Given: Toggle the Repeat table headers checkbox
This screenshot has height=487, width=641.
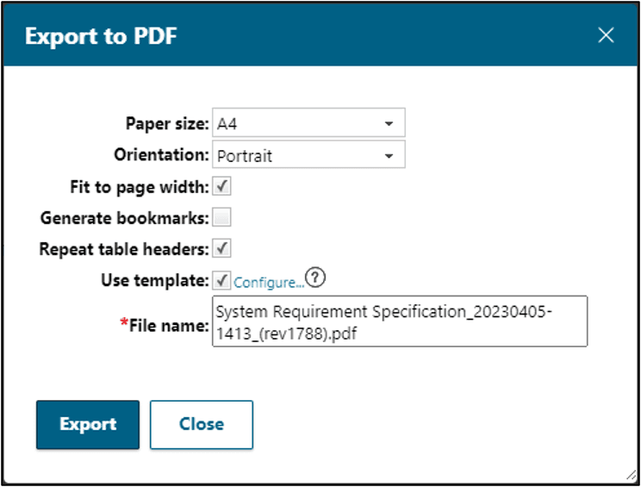Looking at the screenshot, I should [221, 248].
